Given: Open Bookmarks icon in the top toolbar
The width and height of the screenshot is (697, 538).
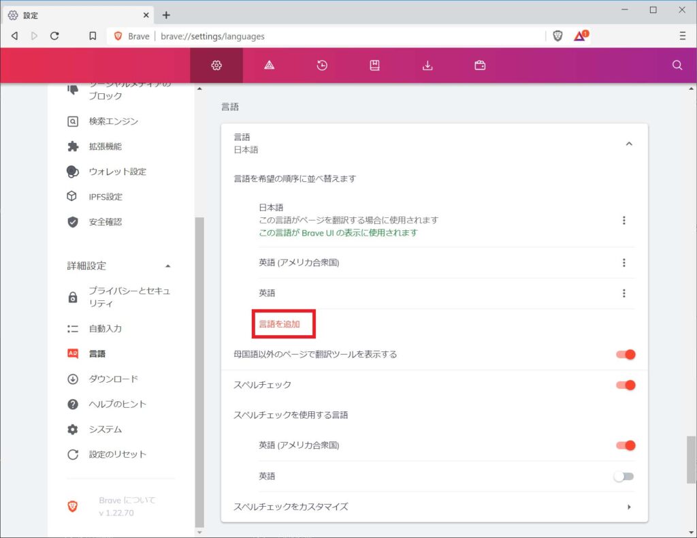Looking at the screenshot, I should pyautogui.click(x=374, y=65).
